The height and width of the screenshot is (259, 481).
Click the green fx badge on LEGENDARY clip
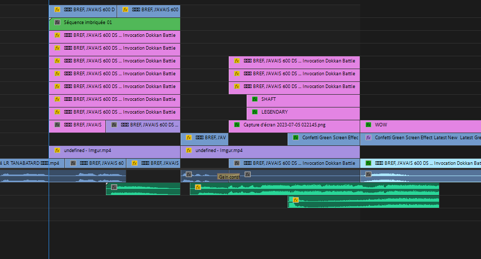[x=255, y=112]
